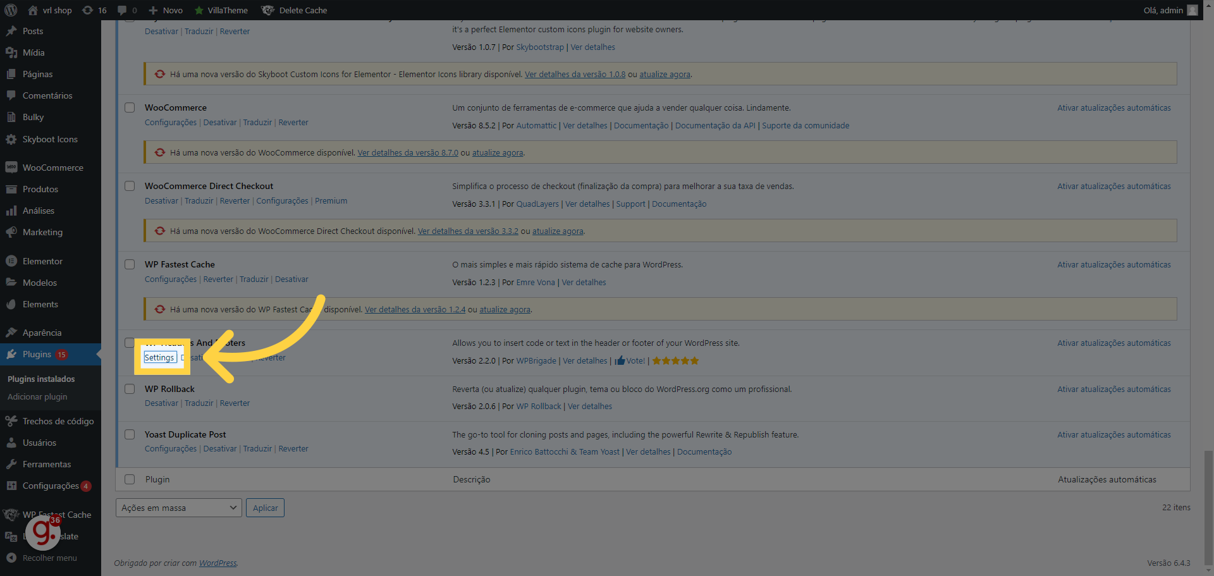Open comments bubble icon in admin bar

point(122,10)
